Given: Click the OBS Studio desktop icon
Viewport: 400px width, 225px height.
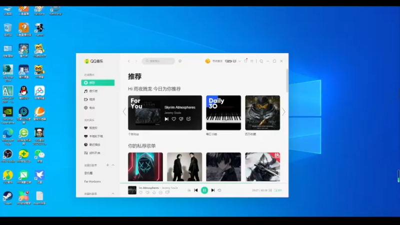Looking at the screenshot, I should (8, 156).
